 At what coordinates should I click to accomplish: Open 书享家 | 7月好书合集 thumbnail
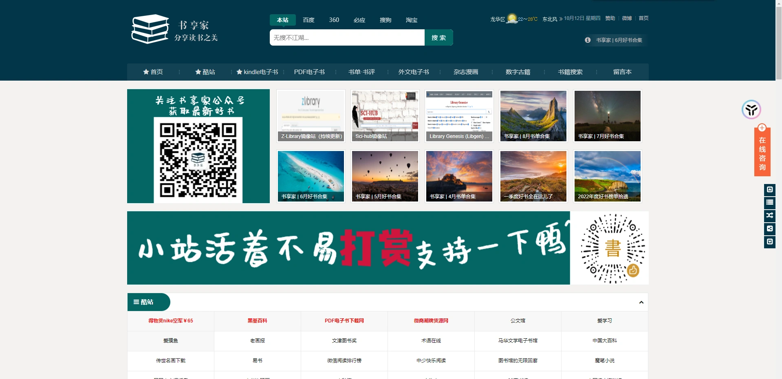(x=608, y=116)
